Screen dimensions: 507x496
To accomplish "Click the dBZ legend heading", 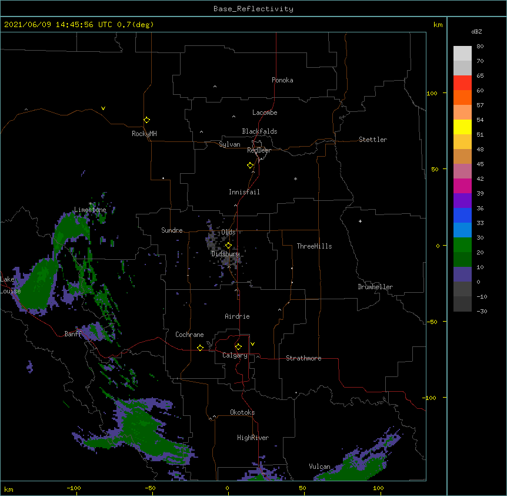I will click(476, 32).
